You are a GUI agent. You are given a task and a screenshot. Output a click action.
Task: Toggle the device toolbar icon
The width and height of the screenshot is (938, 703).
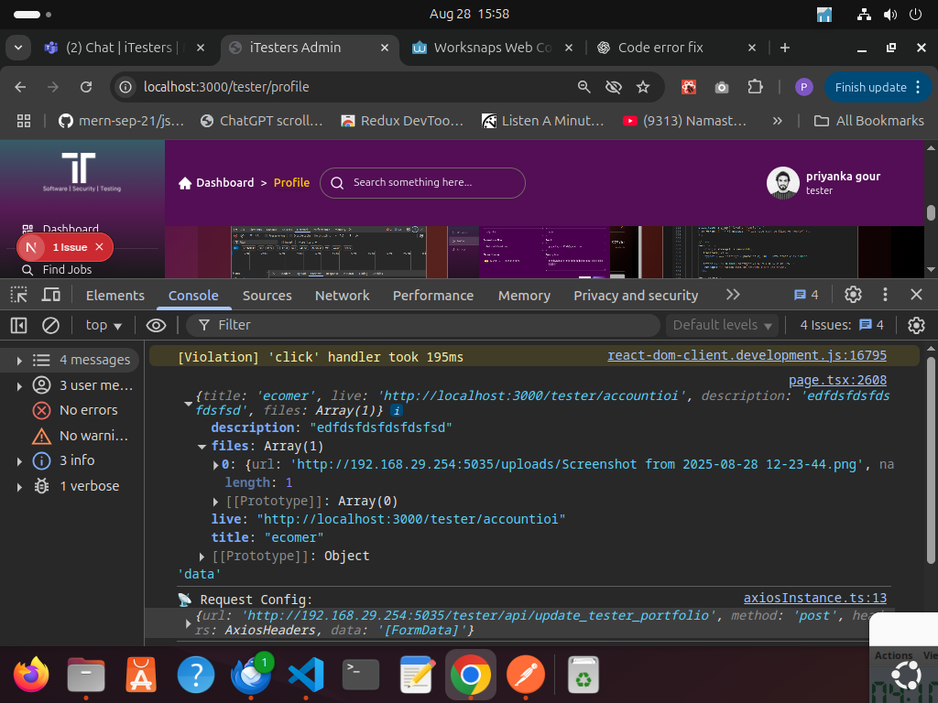point(51,295)
